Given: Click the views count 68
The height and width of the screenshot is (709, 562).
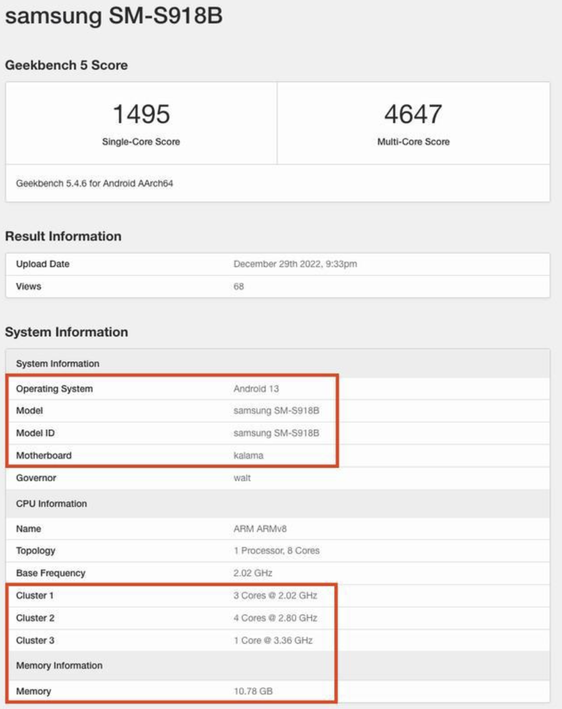Looking at the screenshot, I should [x=239, y=286].
